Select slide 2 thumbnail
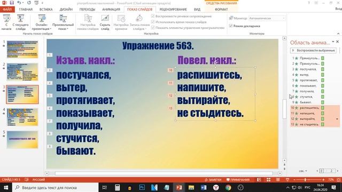Viewport: 342px width, 192px height. tap(22, 72)
